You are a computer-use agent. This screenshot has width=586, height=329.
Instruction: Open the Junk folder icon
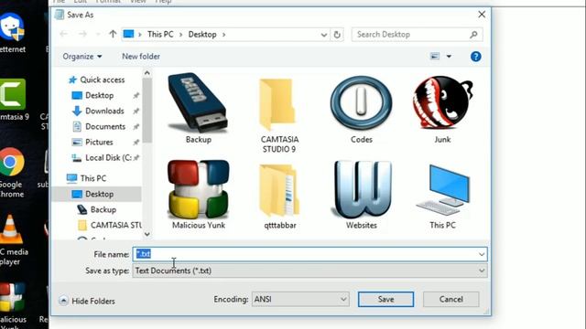point(442,109)
